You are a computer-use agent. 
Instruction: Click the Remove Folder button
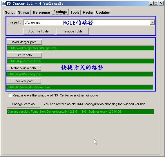point(73,31)
